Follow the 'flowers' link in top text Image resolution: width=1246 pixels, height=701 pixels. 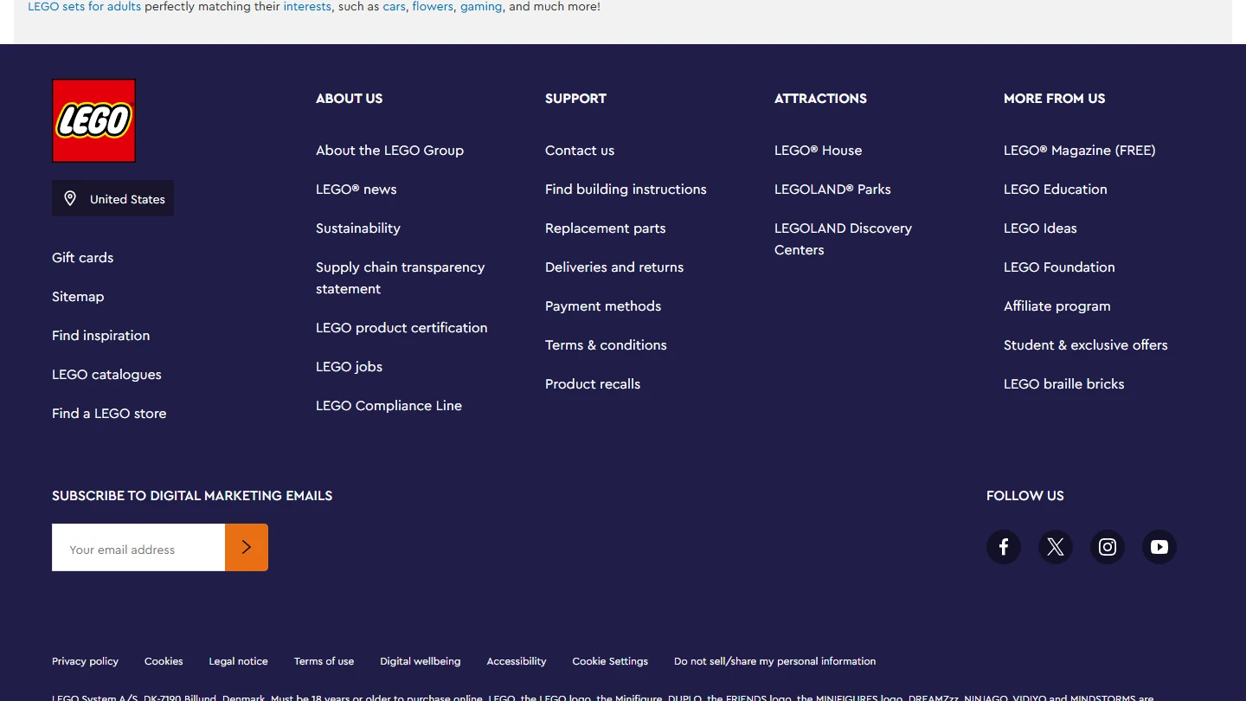[433, 7]
